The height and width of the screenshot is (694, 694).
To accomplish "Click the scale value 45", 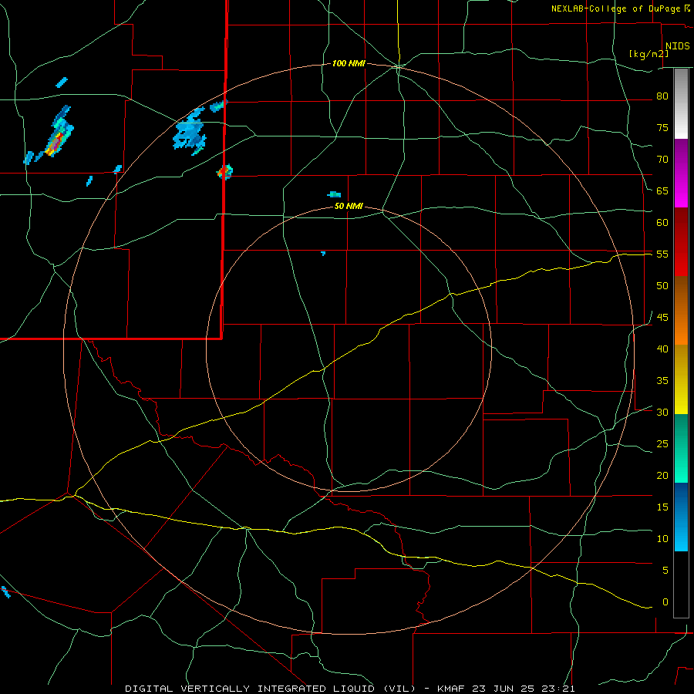I will (x=662, y=318).
